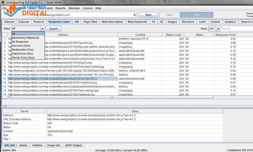253x152 pixels.
Task: Clear the URL field with the X icon
Action: [x=134, y=15]
